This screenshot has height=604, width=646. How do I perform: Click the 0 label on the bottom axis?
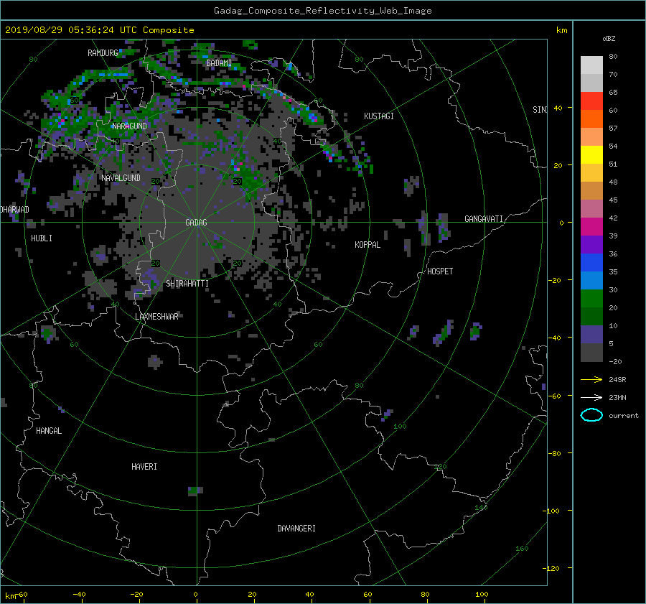[196, 595]
